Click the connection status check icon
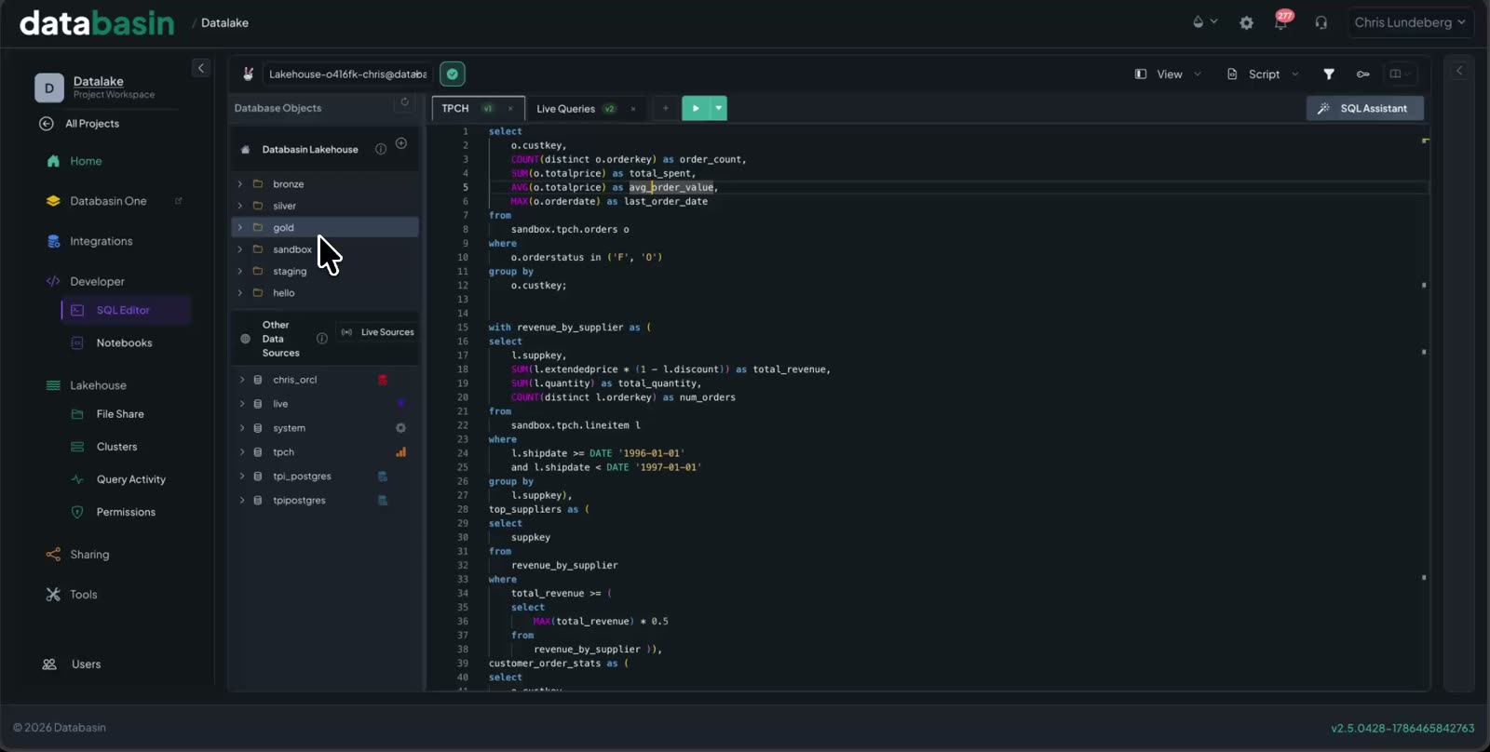This screenshot has height=752, width=1490. point(453,74)
